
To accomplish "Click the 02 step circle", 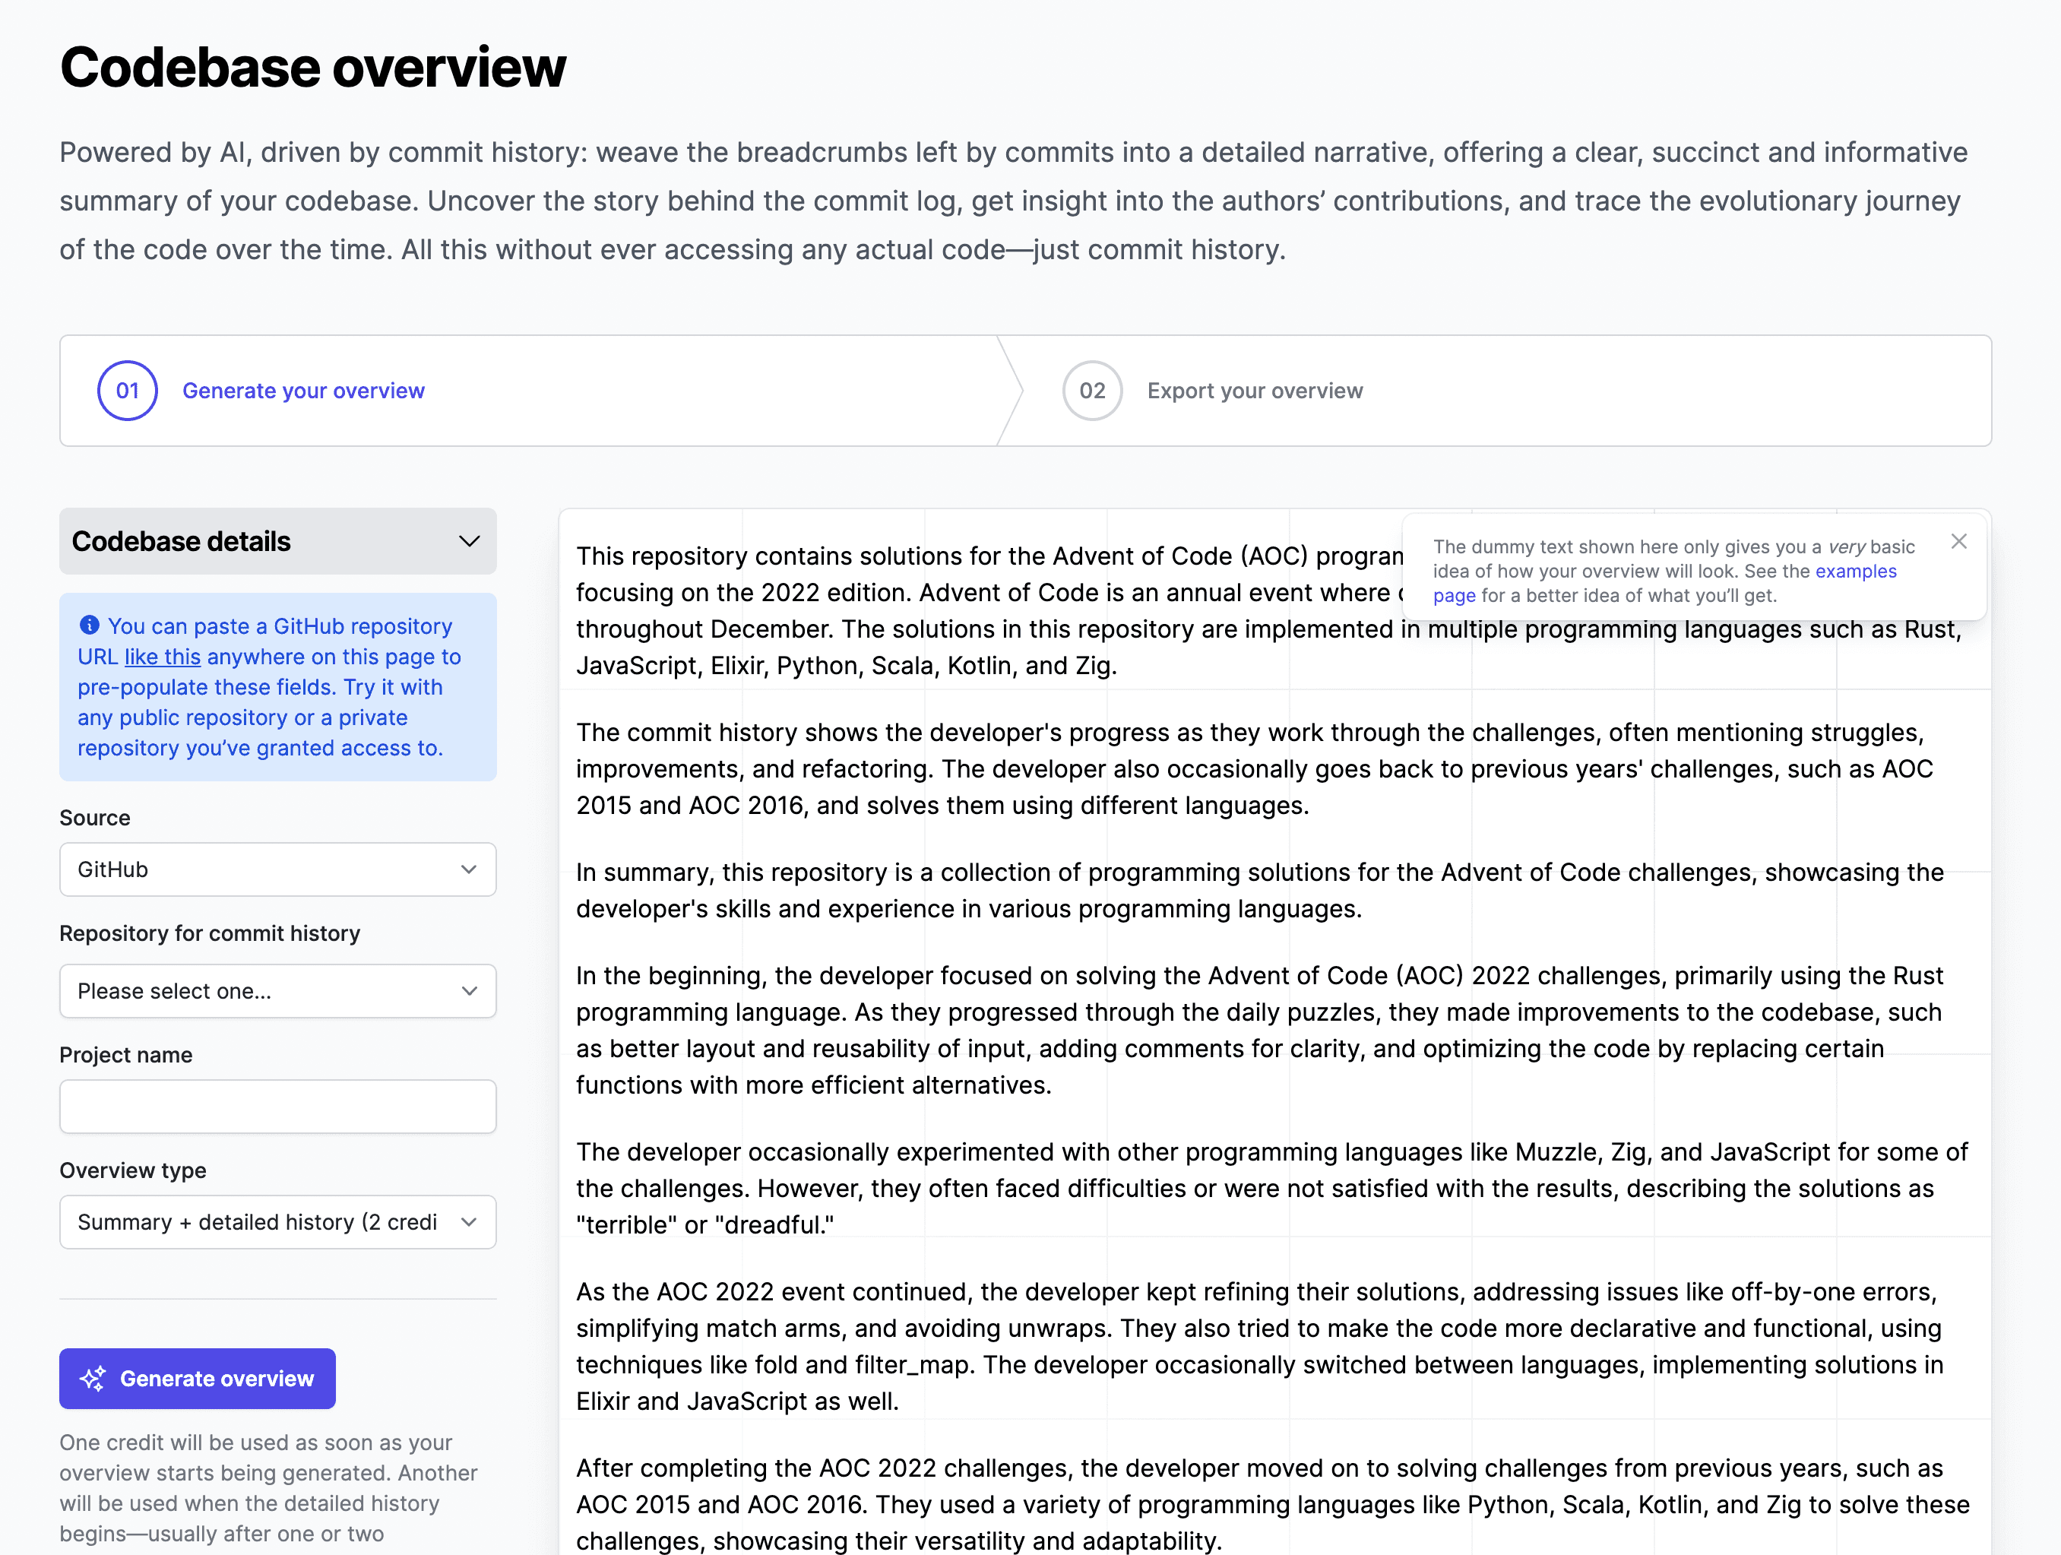I will click(x=1091, y=391).
